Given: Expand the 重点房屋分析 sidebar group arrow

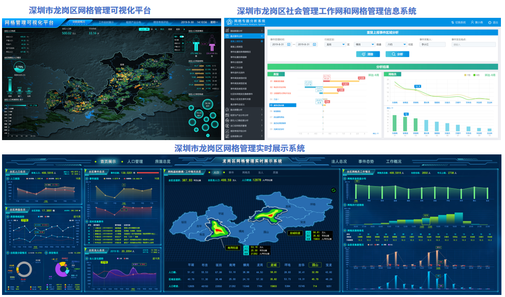Looking at the screenshot, I should click(262, 110).
